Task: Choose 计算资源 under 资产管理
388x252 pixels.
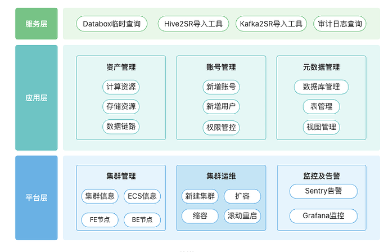Action: tap(121, 87)
